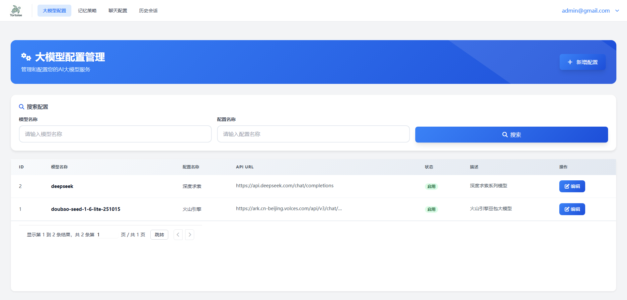
Task: Edit the deepseek configuration row
Action: (572, 186)
